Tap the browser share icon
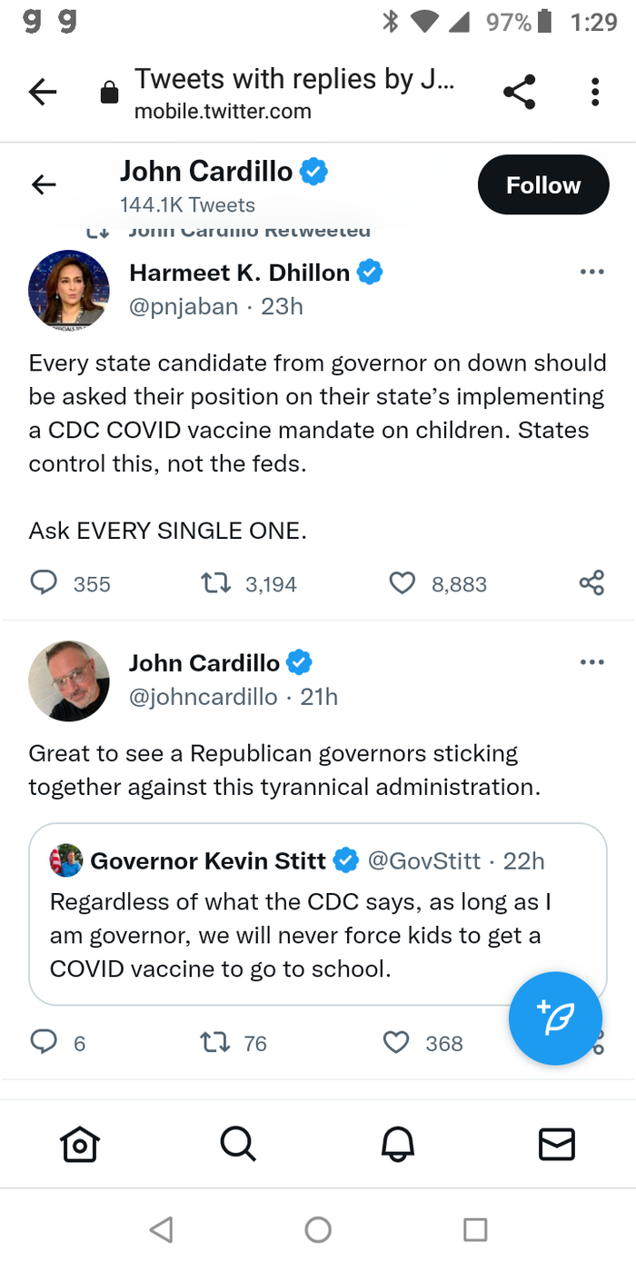This screenshot has width=636, height=1272. pyautogui.click(x=519, y=93)
